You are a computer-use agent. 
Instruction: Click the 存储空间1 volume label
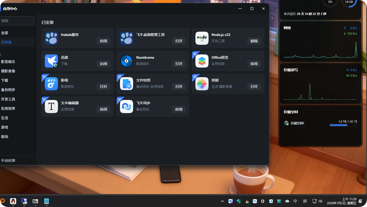[x=297, y=123]
